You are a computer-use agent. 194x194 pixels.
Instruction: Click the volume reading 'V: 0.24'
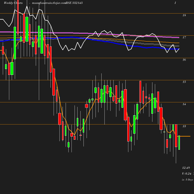pyautogui.click(x=187, y=173)
